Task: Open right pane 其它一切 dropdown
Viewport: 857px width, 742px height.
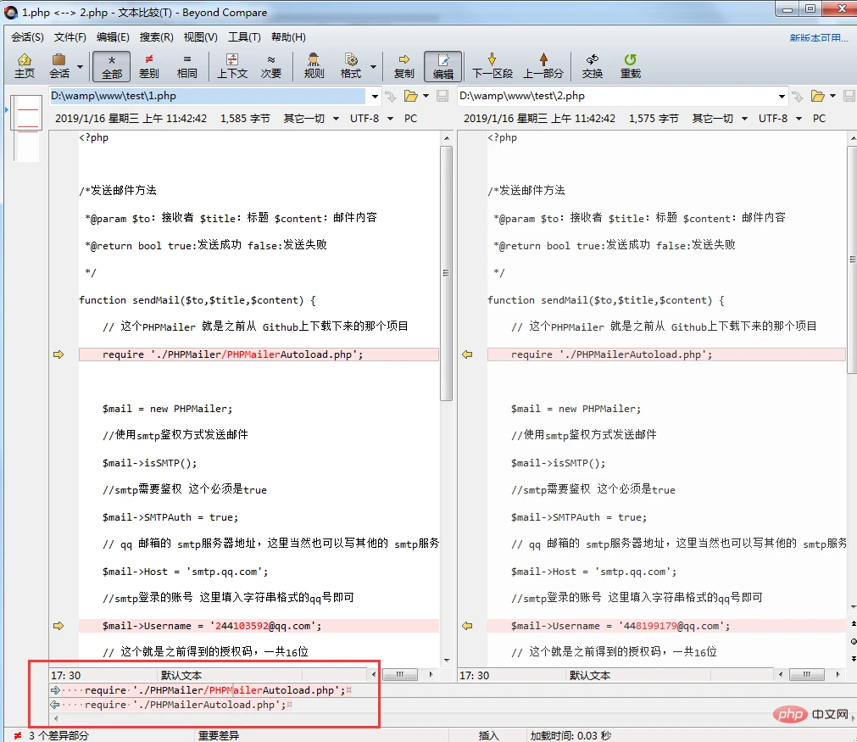Action: click(720, 118)
